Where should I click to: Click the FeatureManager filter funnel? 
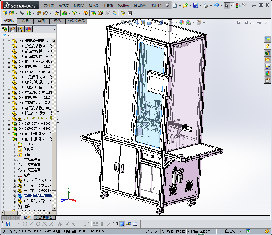5,35
